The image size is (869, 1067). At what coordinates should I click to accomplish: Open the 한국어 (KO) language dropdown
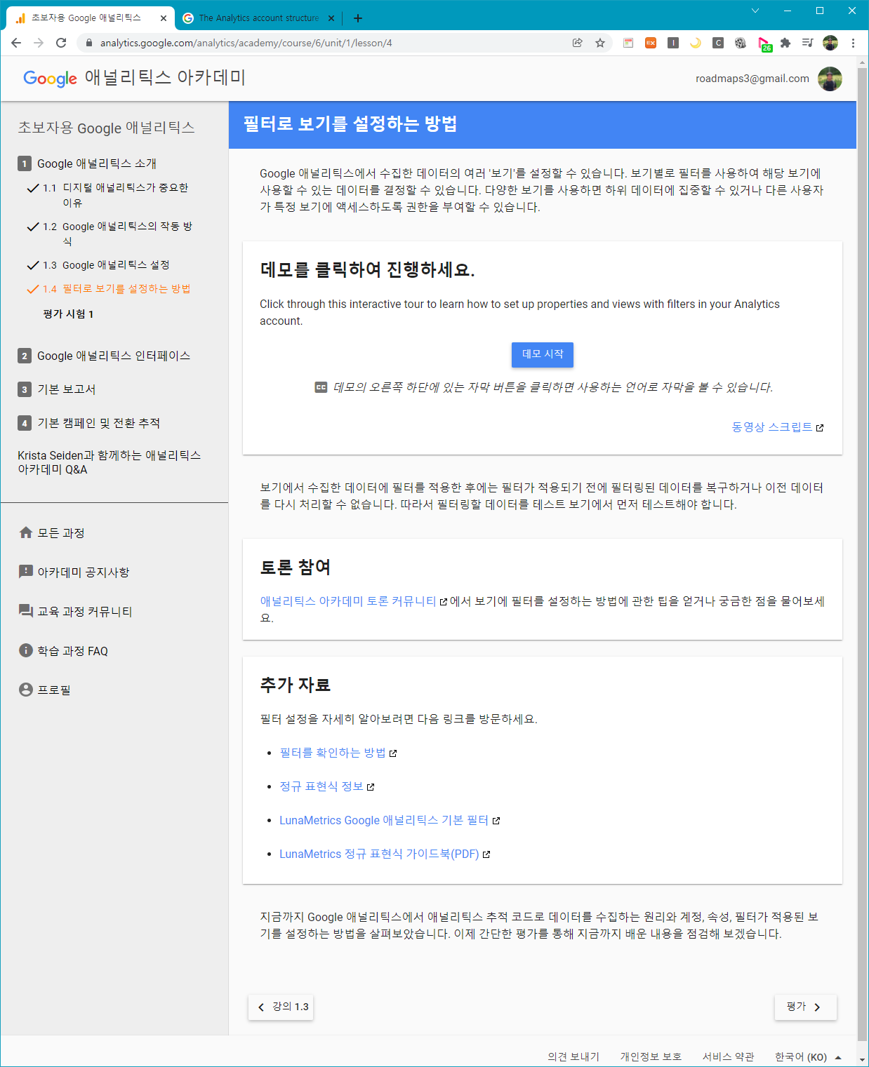coord(807,1056)
